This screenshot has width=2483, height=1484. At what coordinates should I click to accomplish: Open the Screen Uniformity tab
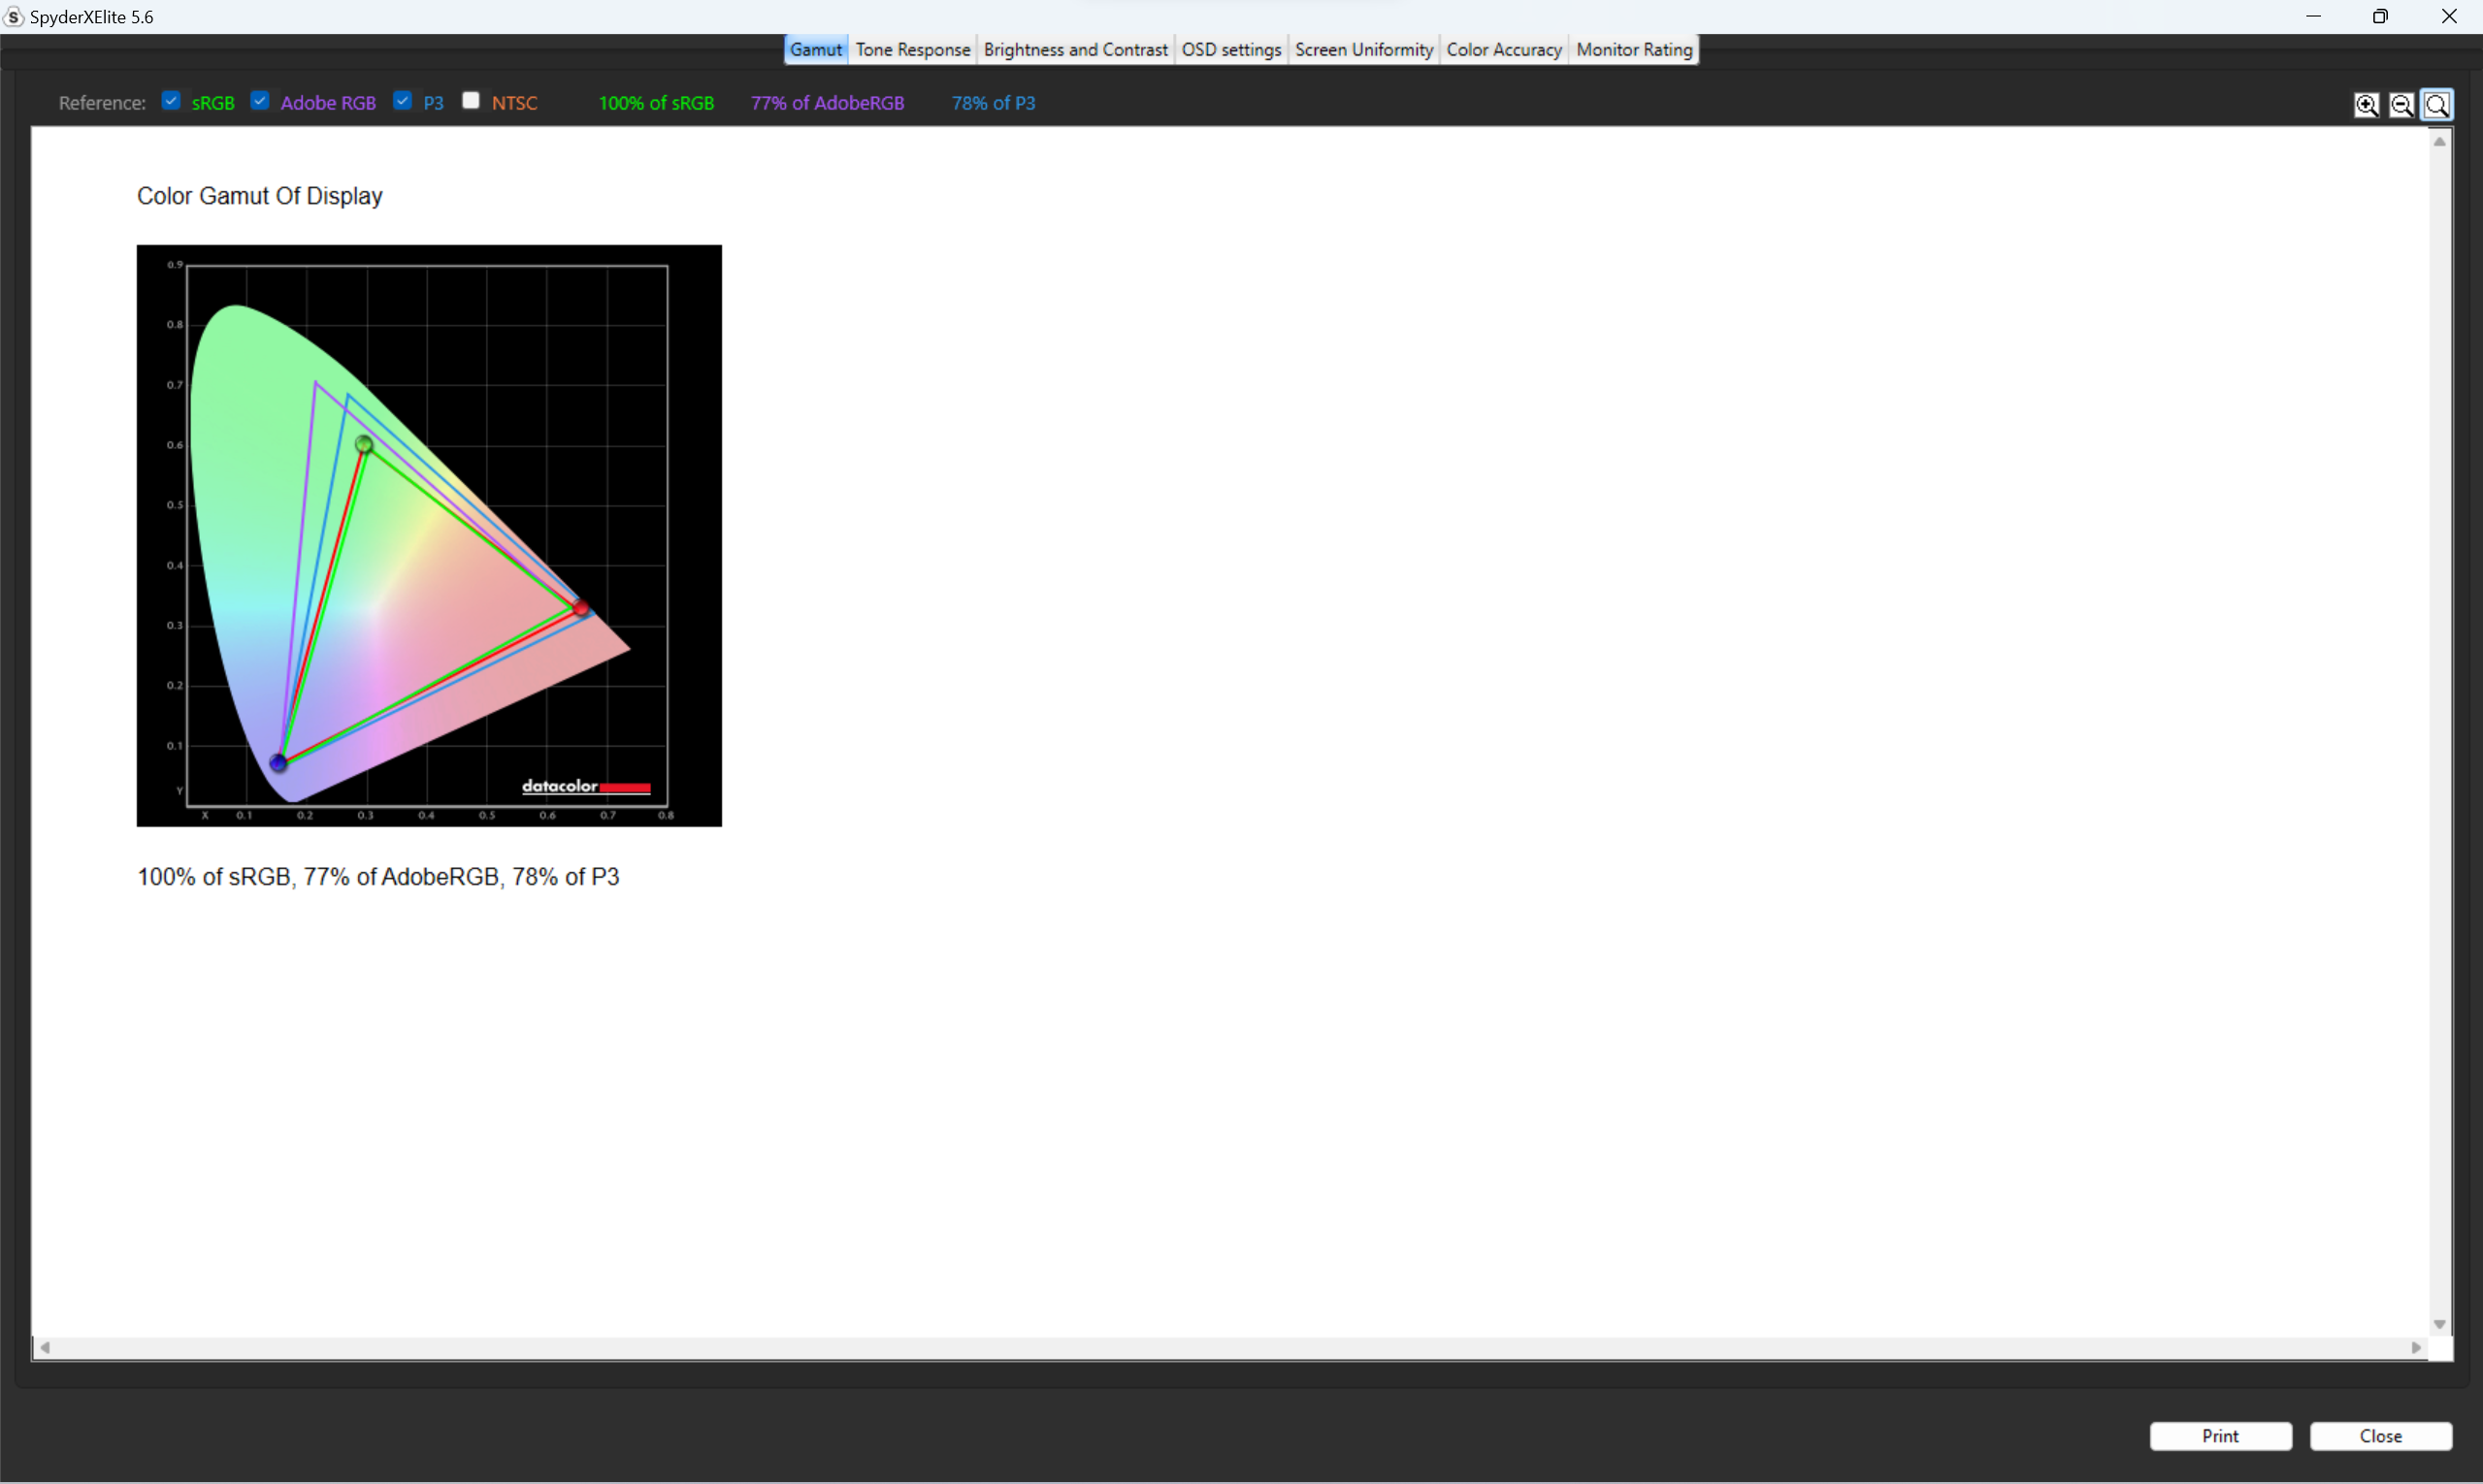point(1363,49)
